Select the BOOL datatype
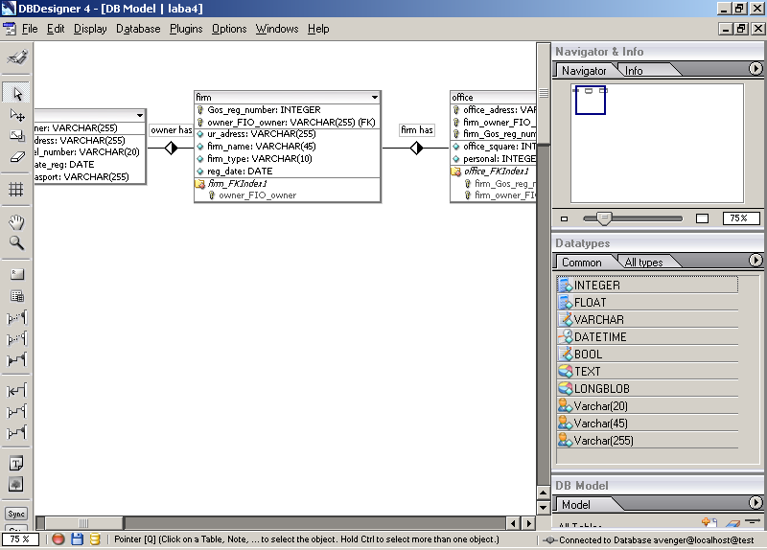 [647, 354]
